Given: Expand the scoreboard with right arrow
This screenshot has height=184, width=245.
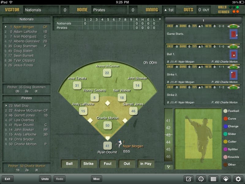Looking at the screenshot, I should click(x=160, y=19).
